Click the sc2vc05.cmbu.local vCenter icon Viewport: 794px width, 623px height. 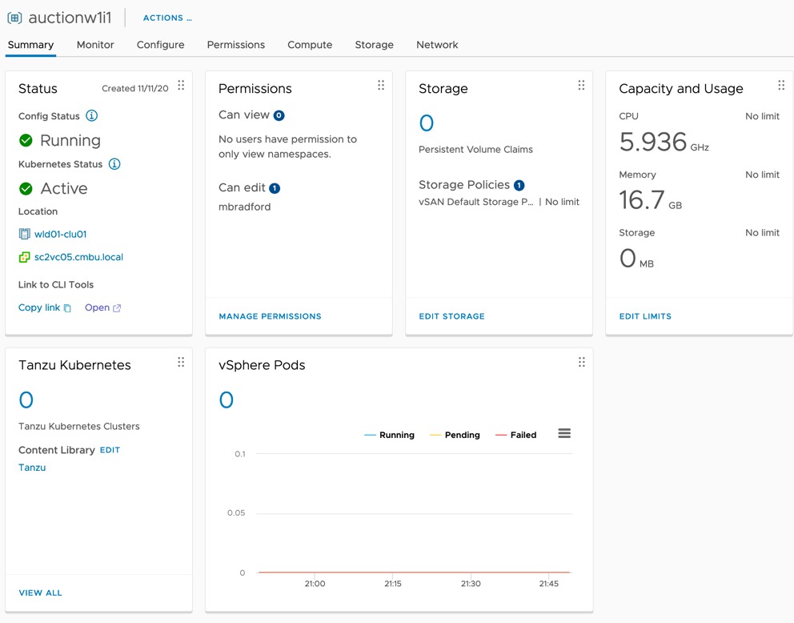(x=24, y=257)
